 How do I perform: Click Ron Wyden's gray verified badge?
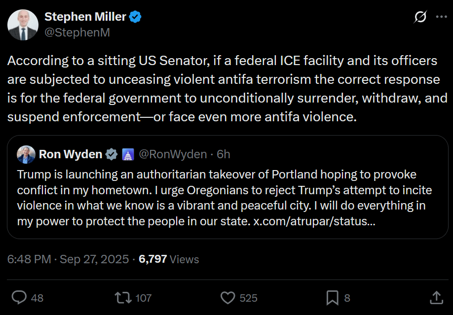(112, 154)
